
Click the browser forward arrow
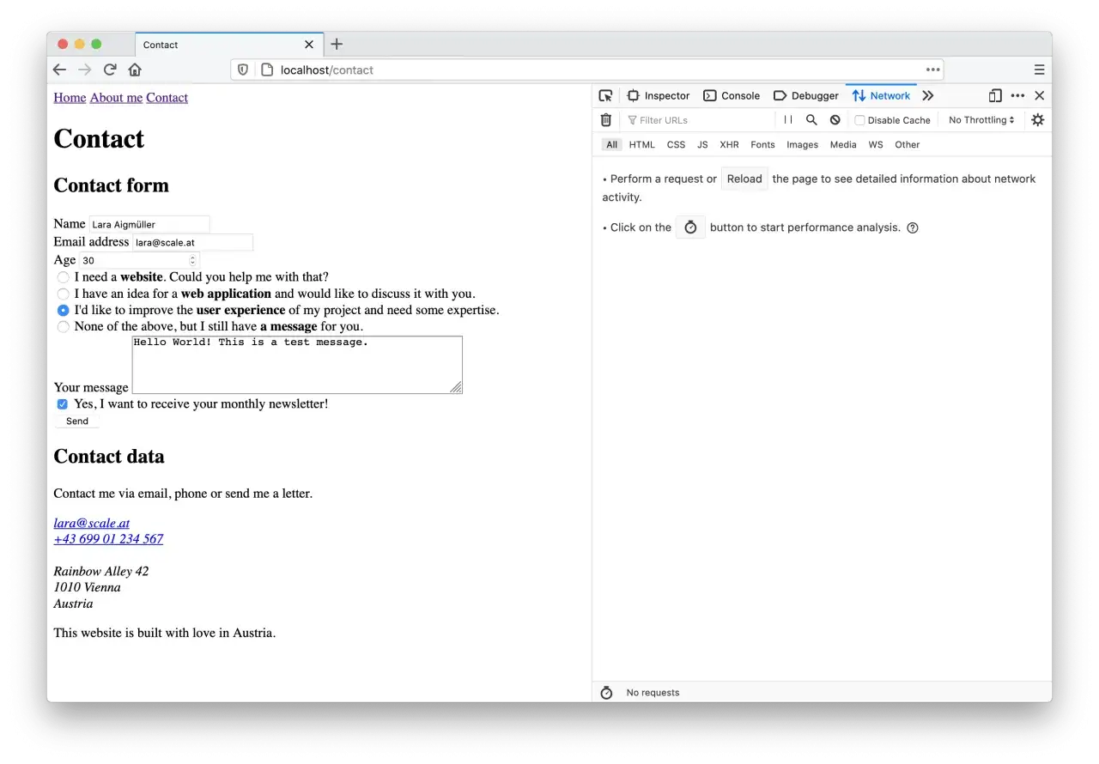click(84, 70)
